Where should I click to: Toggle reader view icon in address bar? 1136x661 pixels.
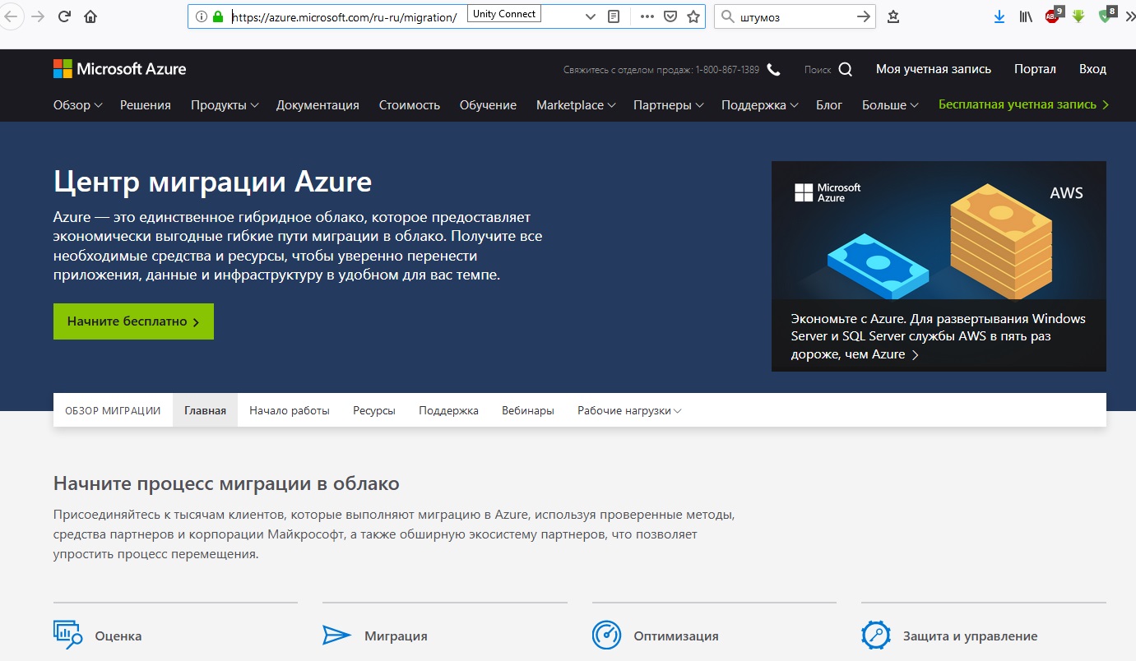[x=614, y=16]
